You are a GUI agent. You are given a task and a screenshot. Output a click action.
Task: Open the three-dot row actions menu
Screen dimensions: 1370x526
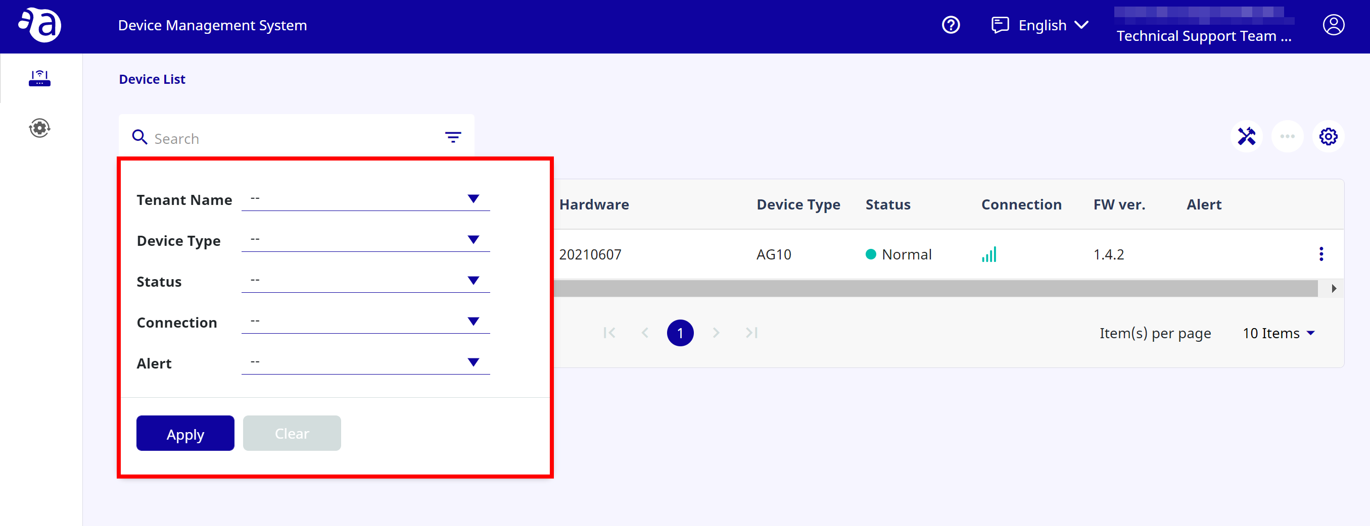(x=1321, y=254)
